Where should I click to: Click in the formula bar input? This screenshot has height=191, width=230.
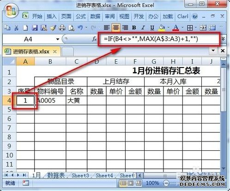(x=159, y=39)
